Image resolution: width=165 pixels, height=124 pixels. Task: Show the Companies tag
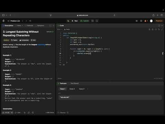click(x=24, y=40)
